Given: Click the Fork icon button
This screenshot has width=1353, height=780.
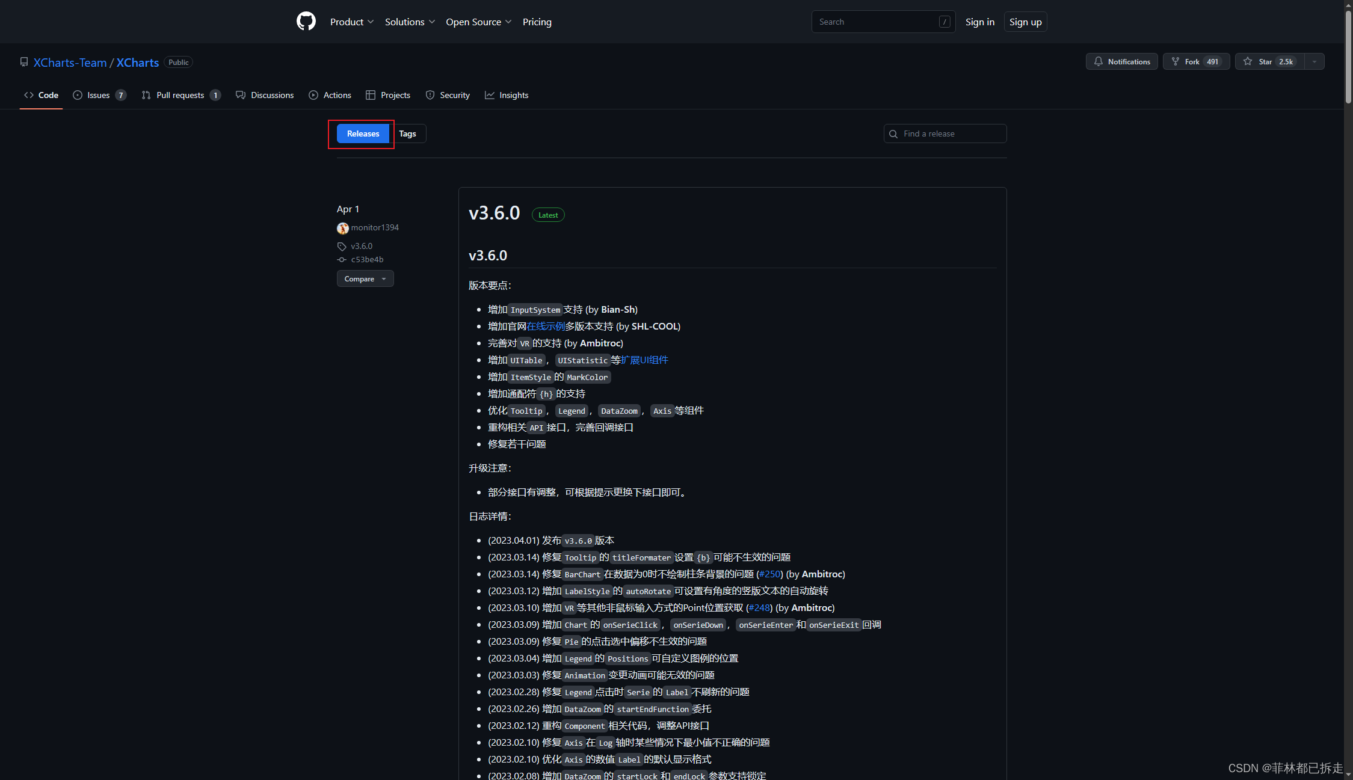Looking at the screenshot, I should click(1176, 61).
